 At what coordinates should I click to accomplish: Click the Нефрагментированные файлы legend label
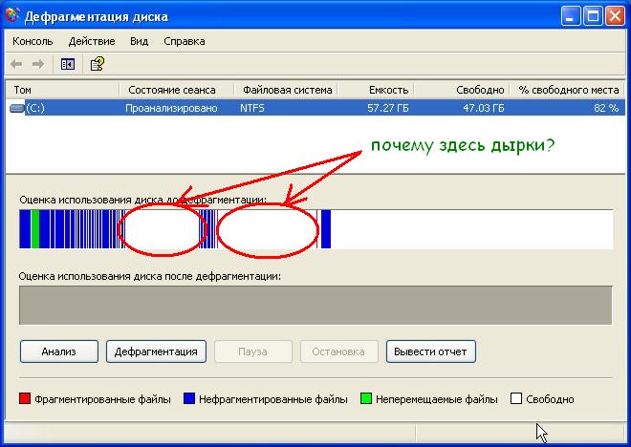(x=273, y=399)
